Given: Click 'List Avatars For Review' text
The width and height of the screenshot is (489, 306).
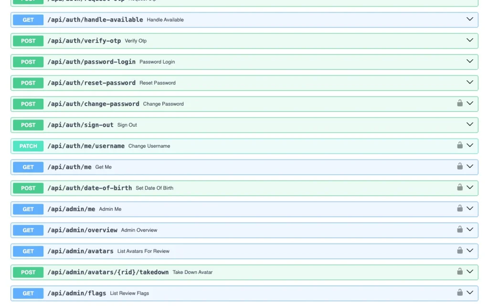Looking at the screenshot, I should coord(143,251).
